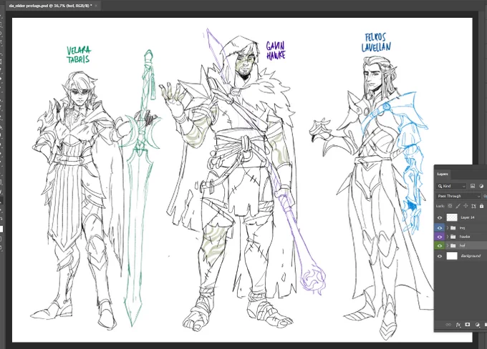
Task: Hide the hof group eye icon
Action: (x=440, y=246)
